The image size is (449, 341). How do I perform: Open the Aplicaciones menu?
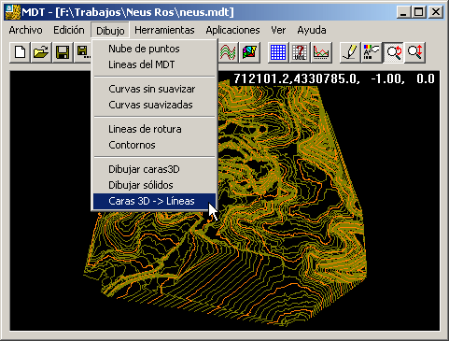click(232, 30)
